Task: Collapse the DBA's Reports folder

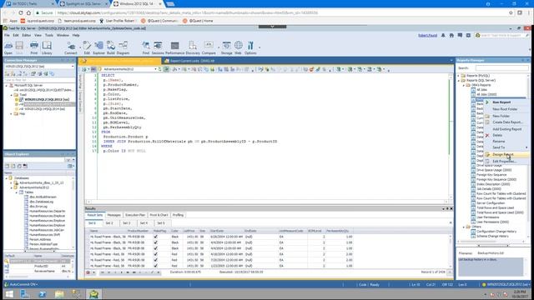Action: [464, 85]
